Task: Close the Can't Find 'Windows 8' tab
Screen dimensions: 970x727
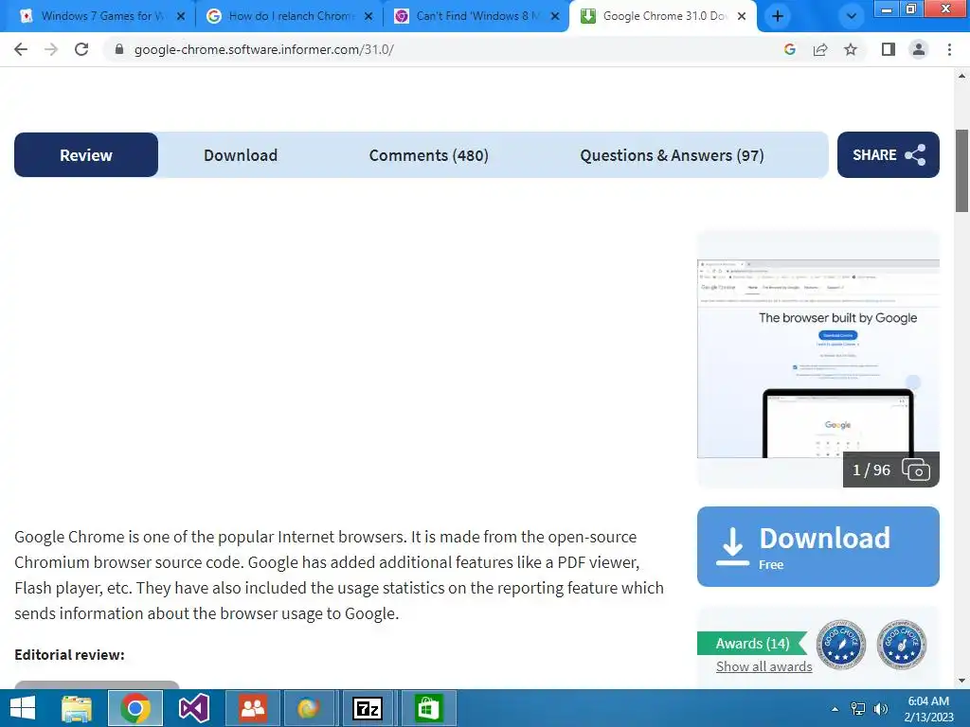Action: coord(555,17)
